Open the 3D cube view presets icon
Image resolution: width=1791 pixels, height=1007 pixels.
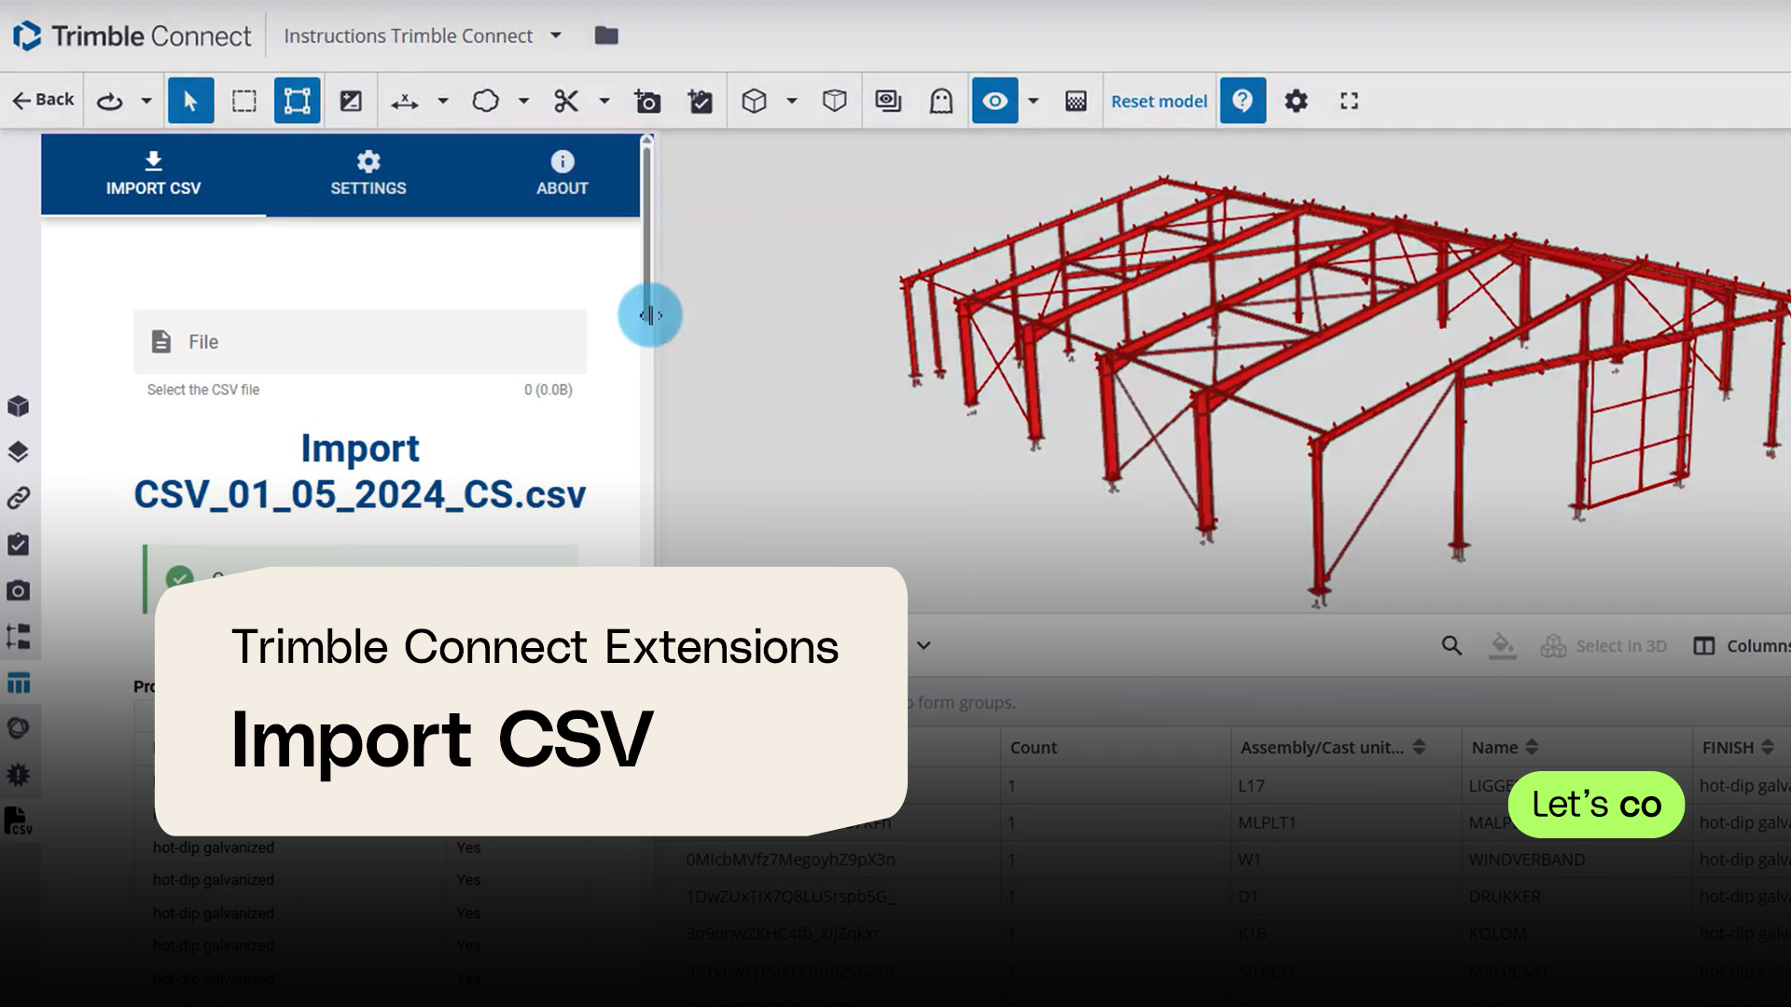pyautogui.click(x=754, y=101)
